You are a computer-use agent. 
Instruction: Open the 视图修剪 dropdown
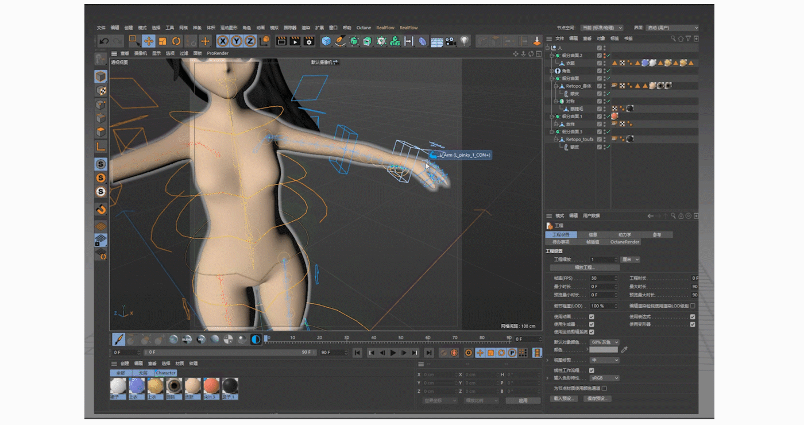(605, 360)
